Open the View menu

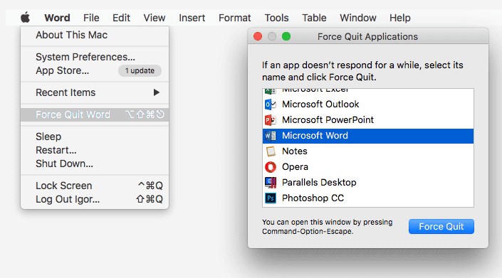[155, 18]
